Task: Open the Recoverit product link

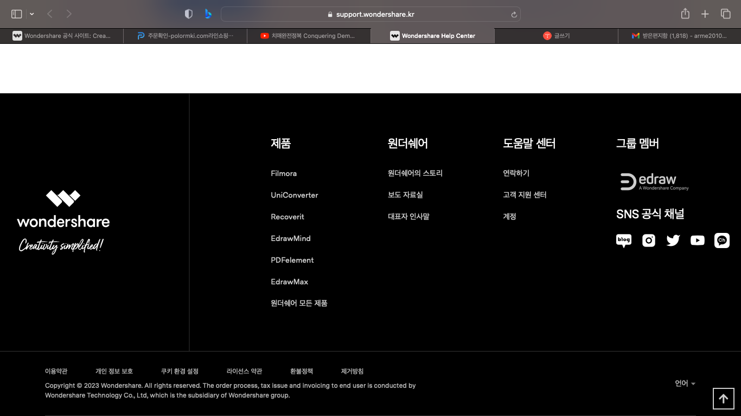Action: click(288, 217)
